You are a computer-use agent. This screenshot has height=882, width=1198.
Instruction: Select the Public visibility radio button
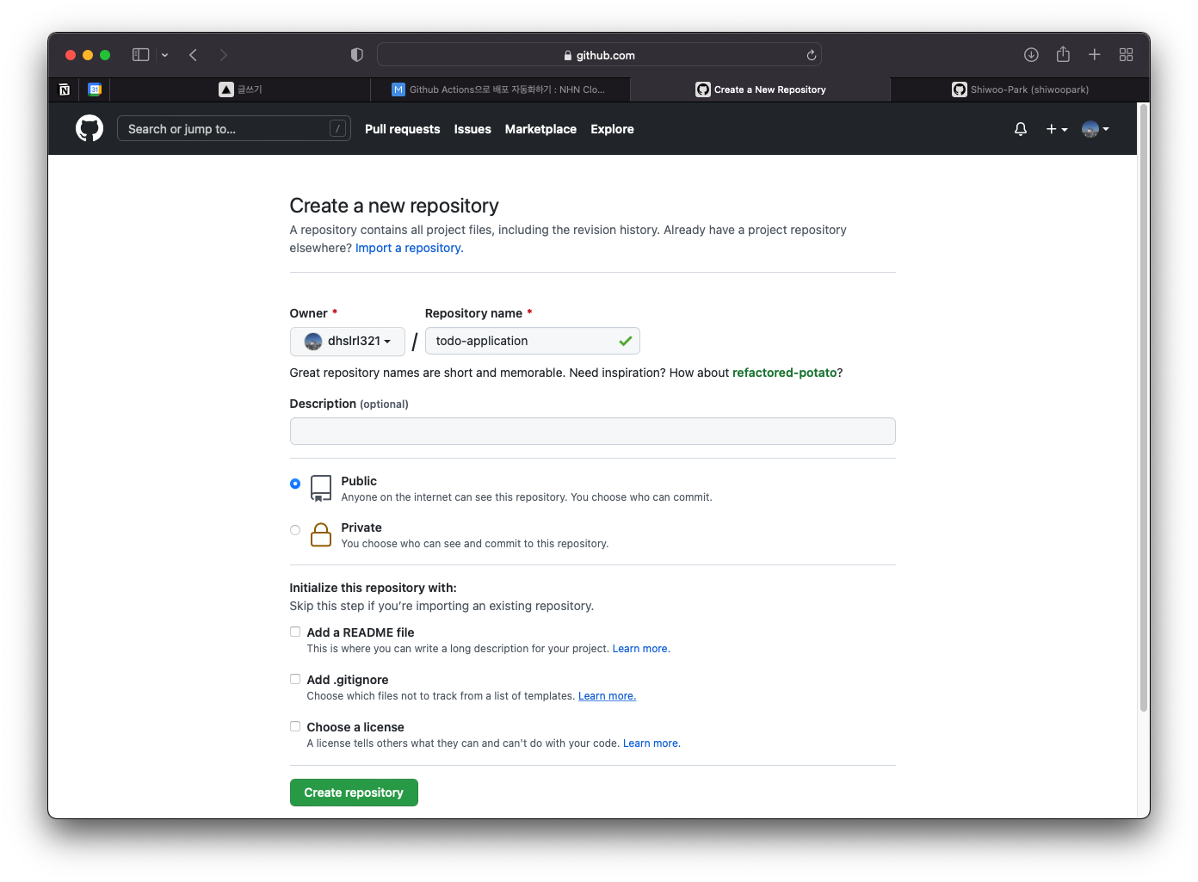295,484
